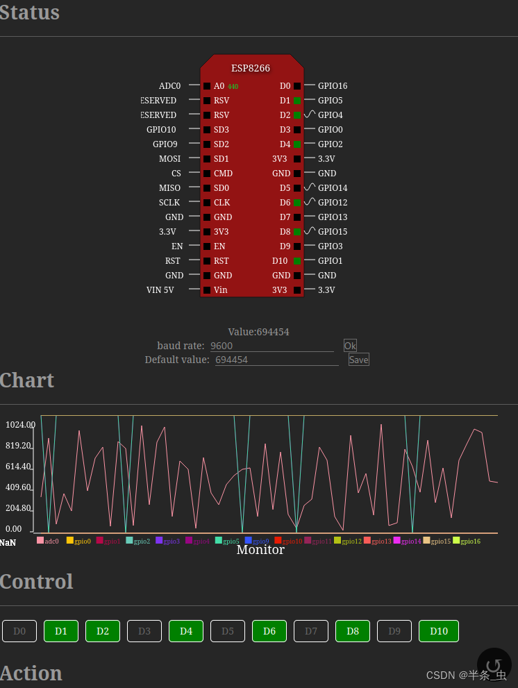Click the gpio9 blue legend swatch

pos(248,540)
